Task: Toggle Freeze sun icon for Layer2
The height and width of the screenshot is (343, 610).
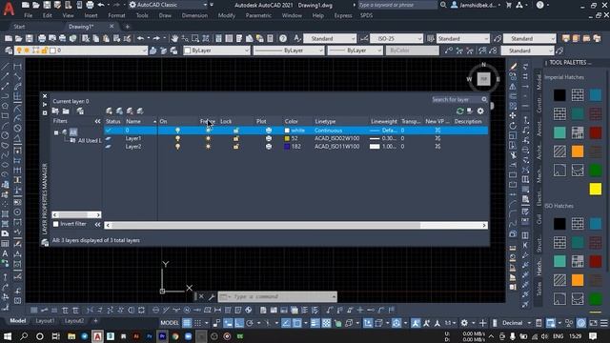Action: (208, 147)
